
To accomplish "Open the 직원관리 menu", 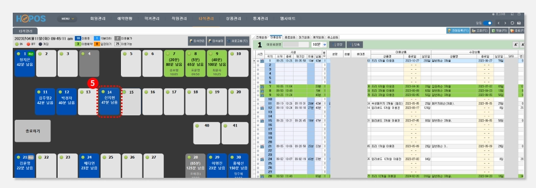I will pyautogui.click(x=179, y=19).
